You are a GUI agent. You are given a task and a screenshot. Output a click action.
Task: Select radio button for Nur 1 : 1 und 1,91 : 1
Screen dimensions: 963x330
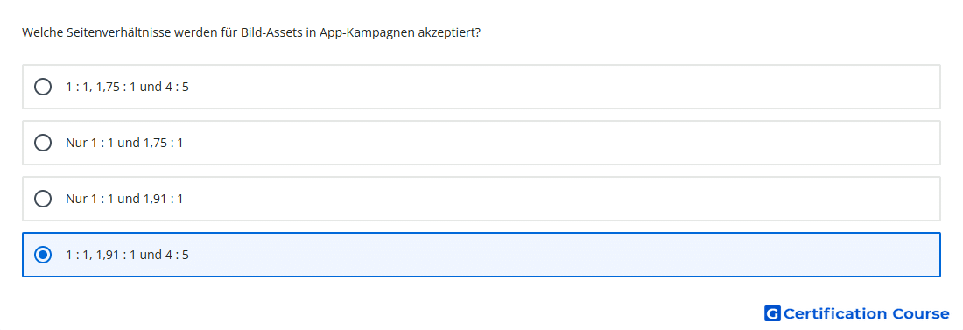(43, 199)
